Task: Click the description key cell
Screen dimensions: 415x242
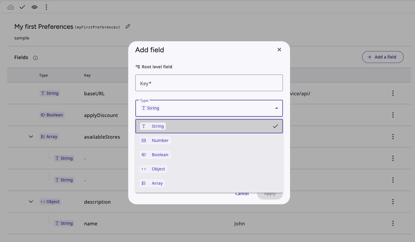Action: tap(97, 202)
